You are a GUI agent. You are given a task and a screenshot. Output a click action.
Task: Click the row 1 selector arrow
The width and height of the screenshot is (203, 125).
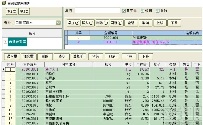point(3,70)
